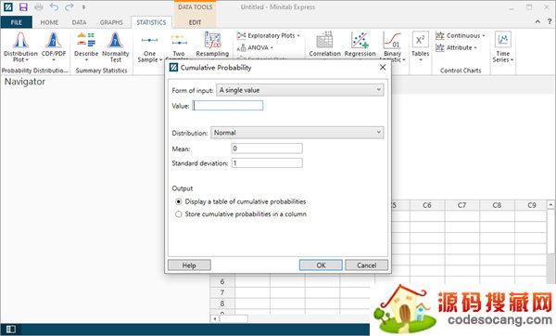The width and height of the screenshot is (556, 336).
Task: Collapse the ribbon with the caret
Action: point(537,21)
